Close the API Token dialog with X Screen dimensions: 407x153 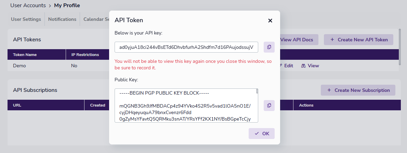tap(270, 20)
